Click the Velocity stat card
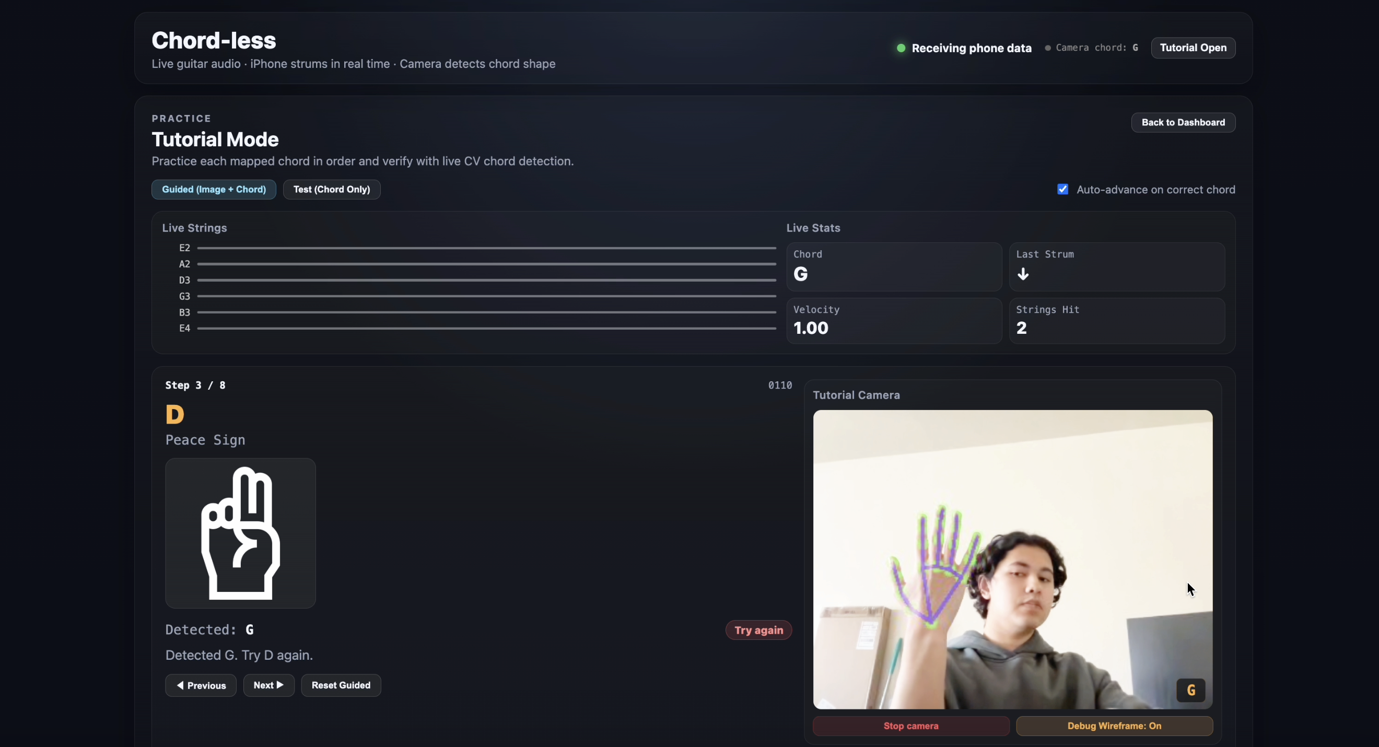This screenshot has height=747, width=1379. point(893,321)
